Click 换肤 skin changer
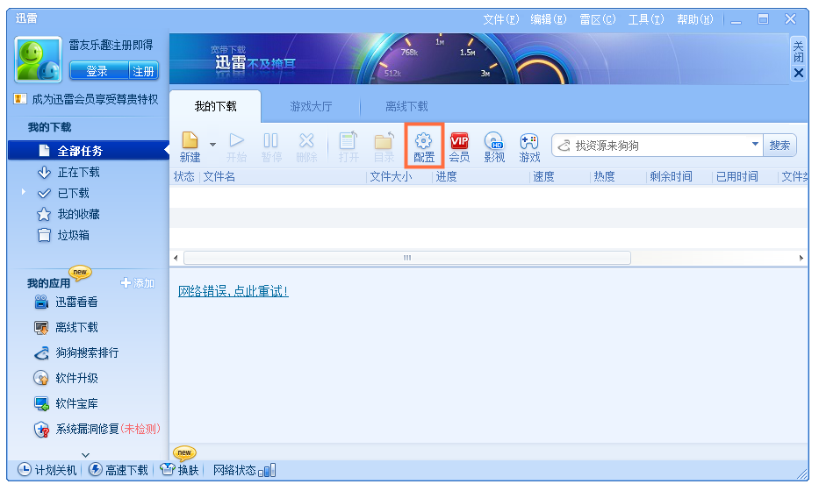This screenshot has width=819, height=484. [x=179, y=470]
